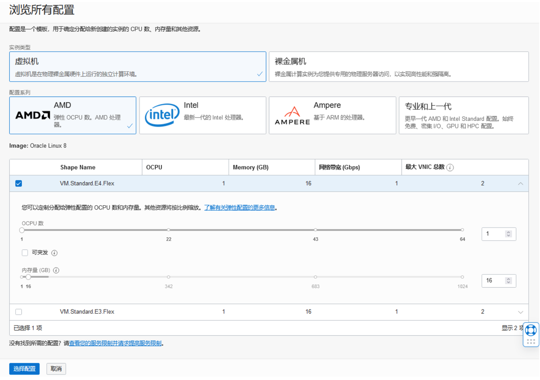Click the AMD logo icon
Viewport: 540px width, 380px height.
tap(33, 115)
